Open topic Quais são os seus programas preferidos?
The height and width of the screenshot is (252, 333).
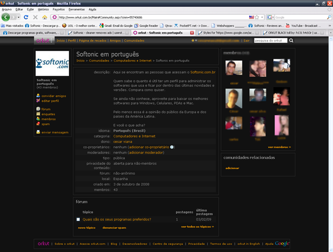click(117, 219)
